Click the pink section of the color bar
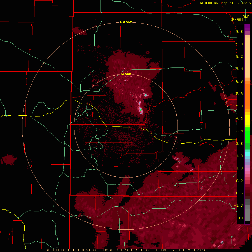The height and width of the screenshot is (252, 252). 247,170
